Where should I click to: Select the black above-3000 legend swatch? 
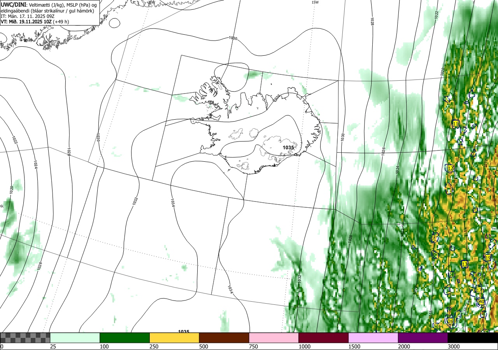(473, 338)
